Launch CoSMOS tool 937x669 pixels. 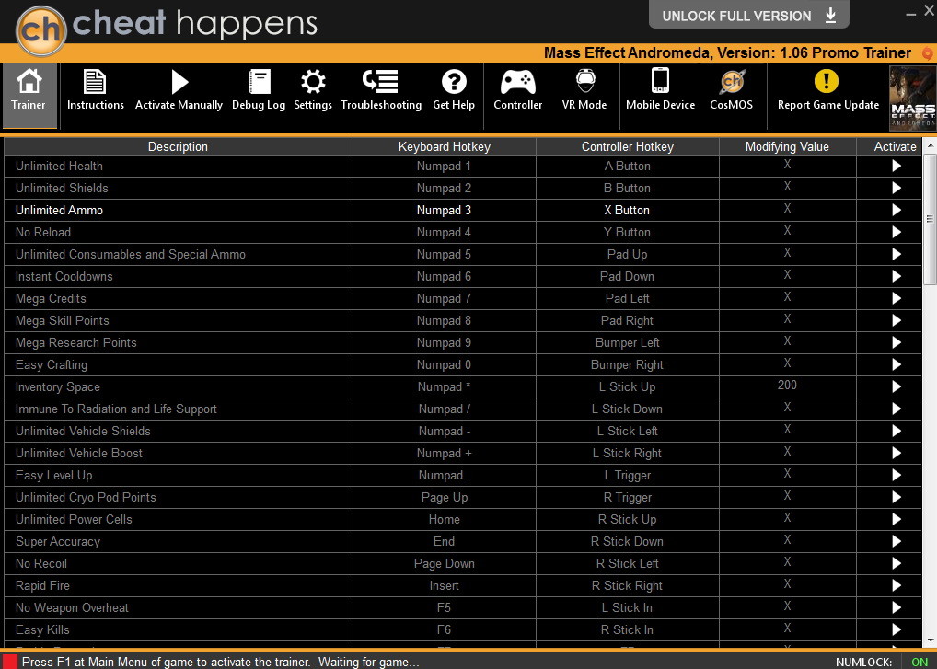pos(732,90)
